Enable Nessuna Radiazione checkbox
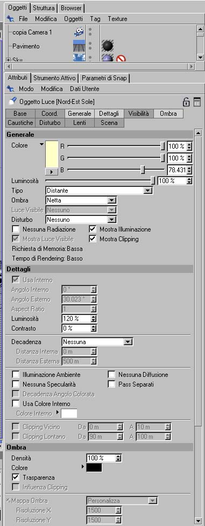This screenshot has height=526, width=205. coord(16,229)
